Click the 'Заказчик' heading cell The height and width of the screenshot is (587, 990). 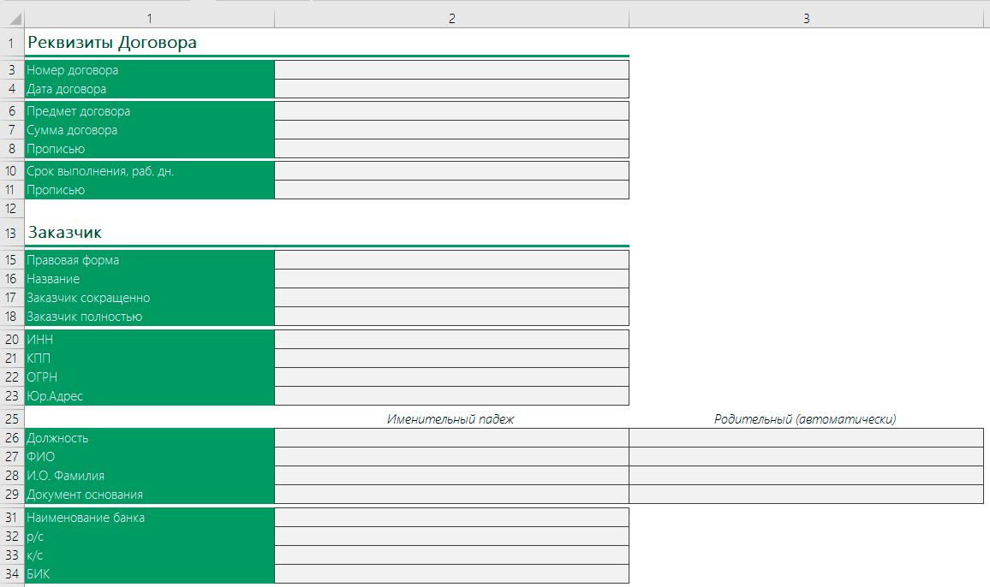click(64, 232)
